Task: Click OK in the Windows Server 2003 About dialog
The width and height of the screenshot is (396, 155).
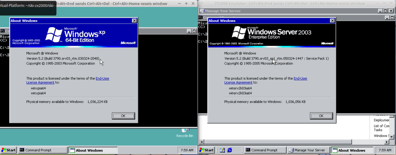Action: 321,116
